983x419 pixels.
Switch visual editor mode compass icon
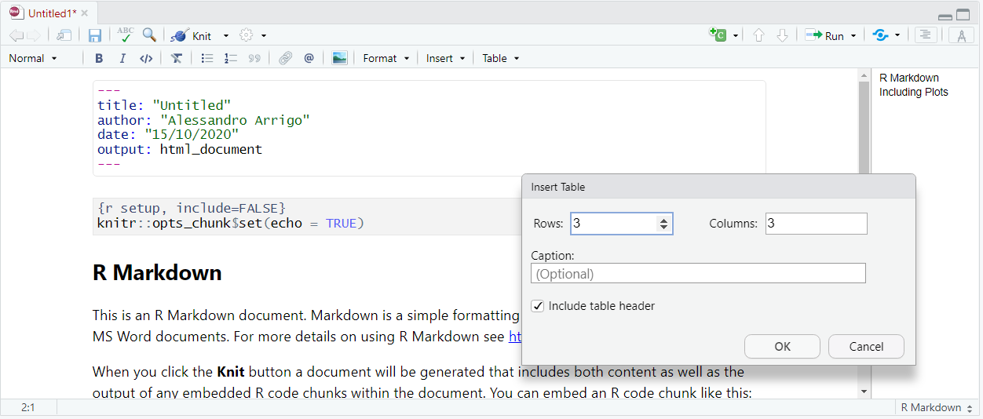point(962,35)
